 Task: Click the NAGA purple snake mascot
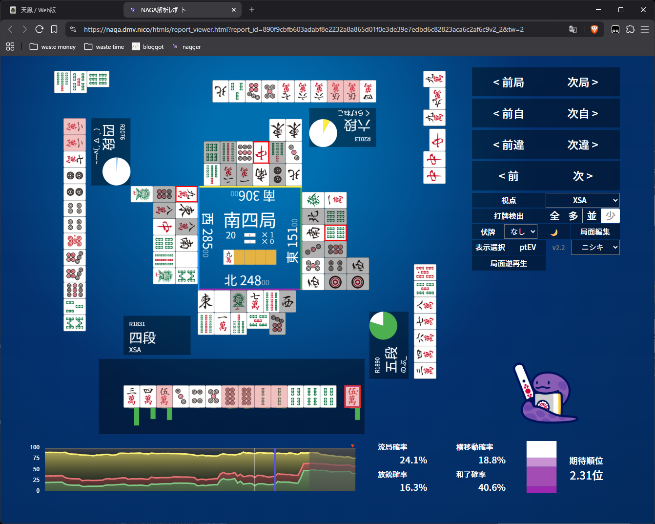tap(546, 394)
